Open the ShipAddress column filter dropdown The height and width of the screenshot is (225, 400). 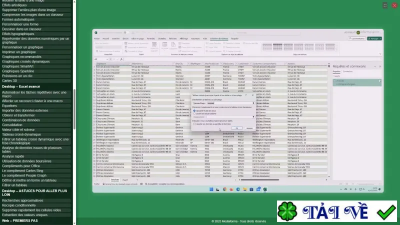point(173,64)
